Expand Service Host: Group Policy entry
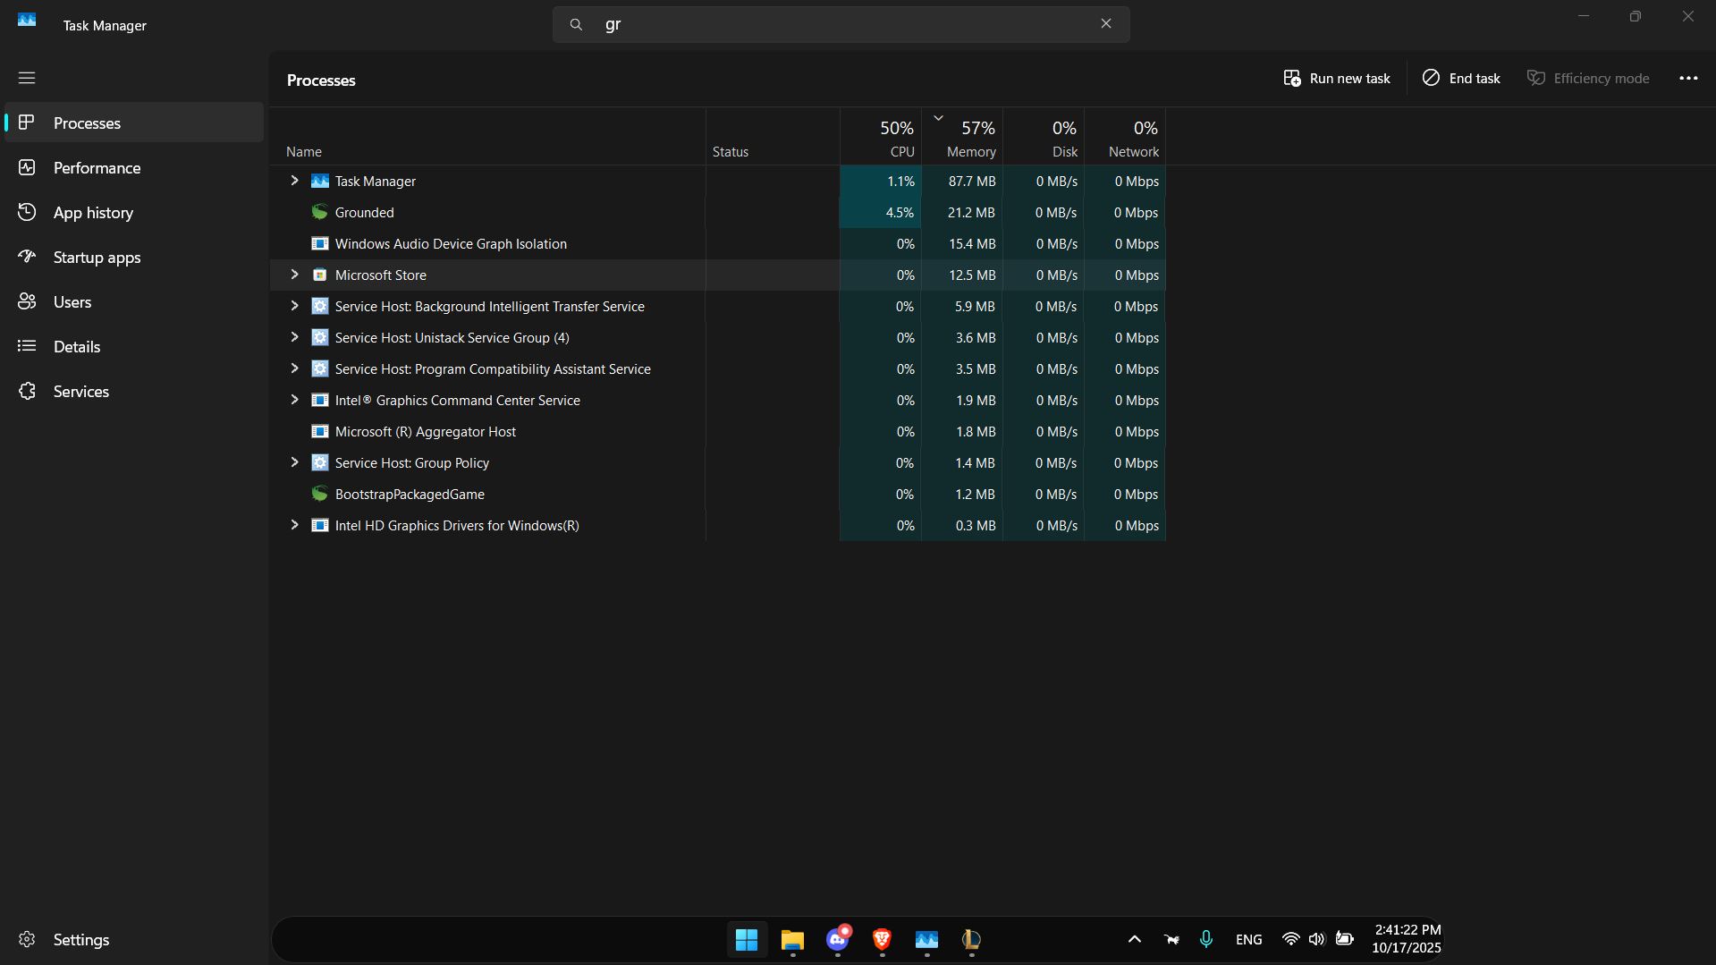This screenshot has height=965, width=1716. [294, 462]
